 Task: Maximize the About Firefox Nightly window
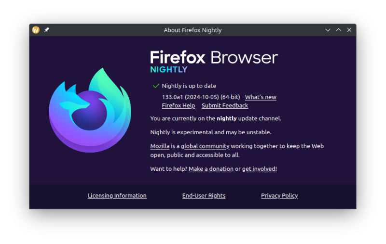pyautogui.click(x=339, y=30)
